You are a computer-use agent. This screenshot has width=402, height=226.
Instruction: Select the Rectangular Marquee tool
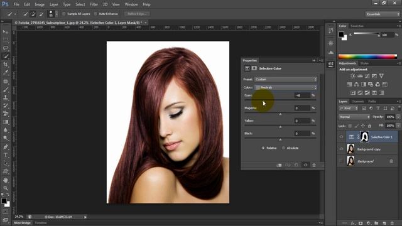6,40
